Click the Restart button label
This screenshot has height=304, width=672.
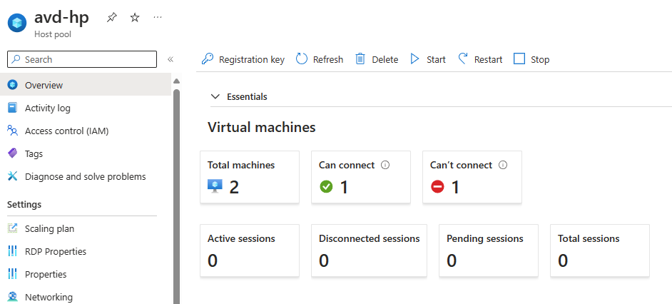coord(488,60)
